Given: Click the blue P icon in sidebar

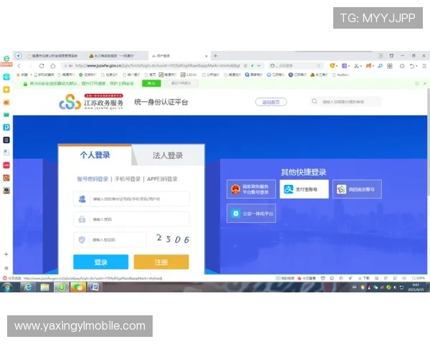Looking at the screenshot, I should [6, 128].
